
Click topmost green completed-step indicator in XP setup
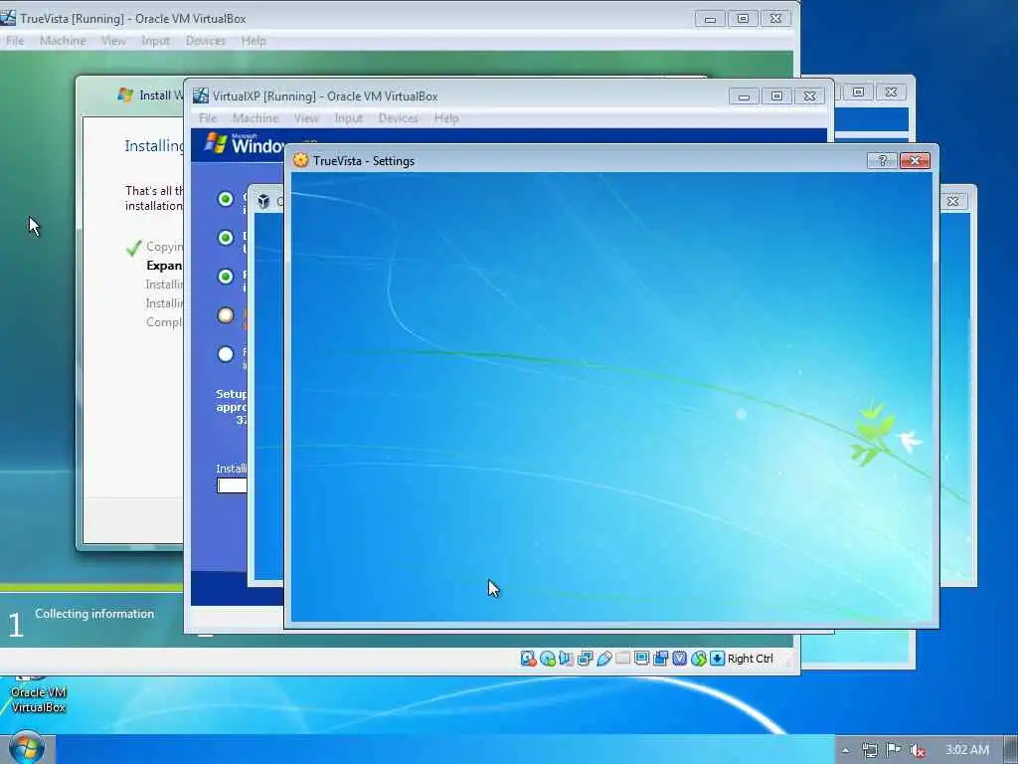(x=226, y=198)
